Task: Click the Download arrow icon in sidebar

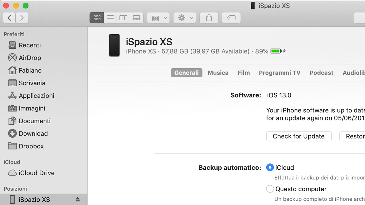Action: (12, 134)
